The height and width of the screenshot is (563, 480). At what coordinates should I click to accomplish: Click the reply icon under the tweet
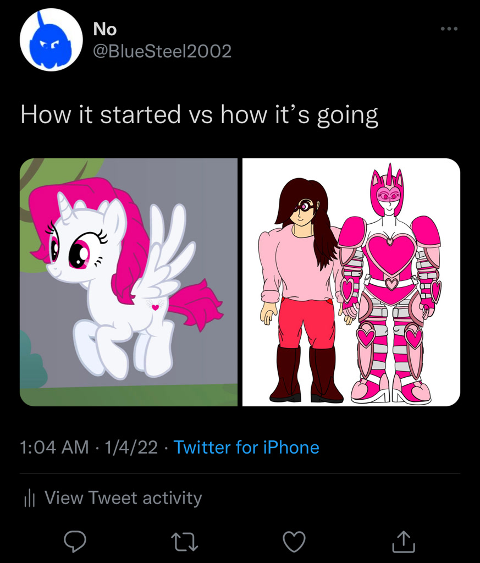coord(75,542)
